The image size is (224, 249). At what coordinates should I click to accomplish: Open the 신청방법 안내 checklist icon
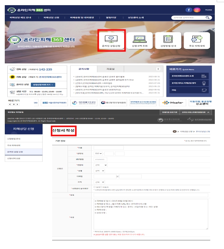tap(168, 39)
